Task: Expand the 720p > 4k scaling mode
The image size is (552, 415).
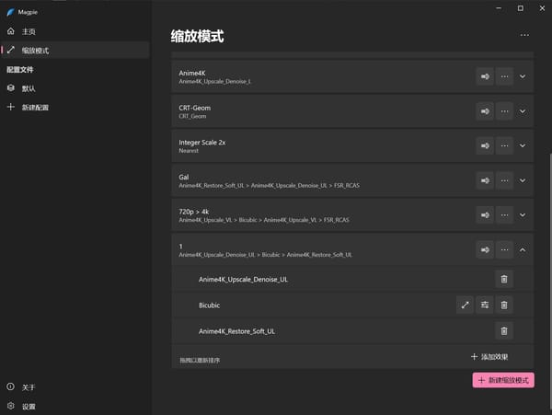Action: (523, 214)
